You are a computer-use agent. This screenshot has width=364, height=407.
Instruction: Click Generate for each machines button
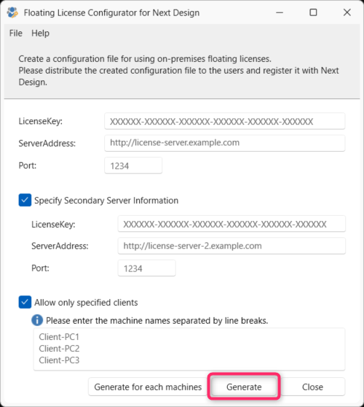coord(148,387)
